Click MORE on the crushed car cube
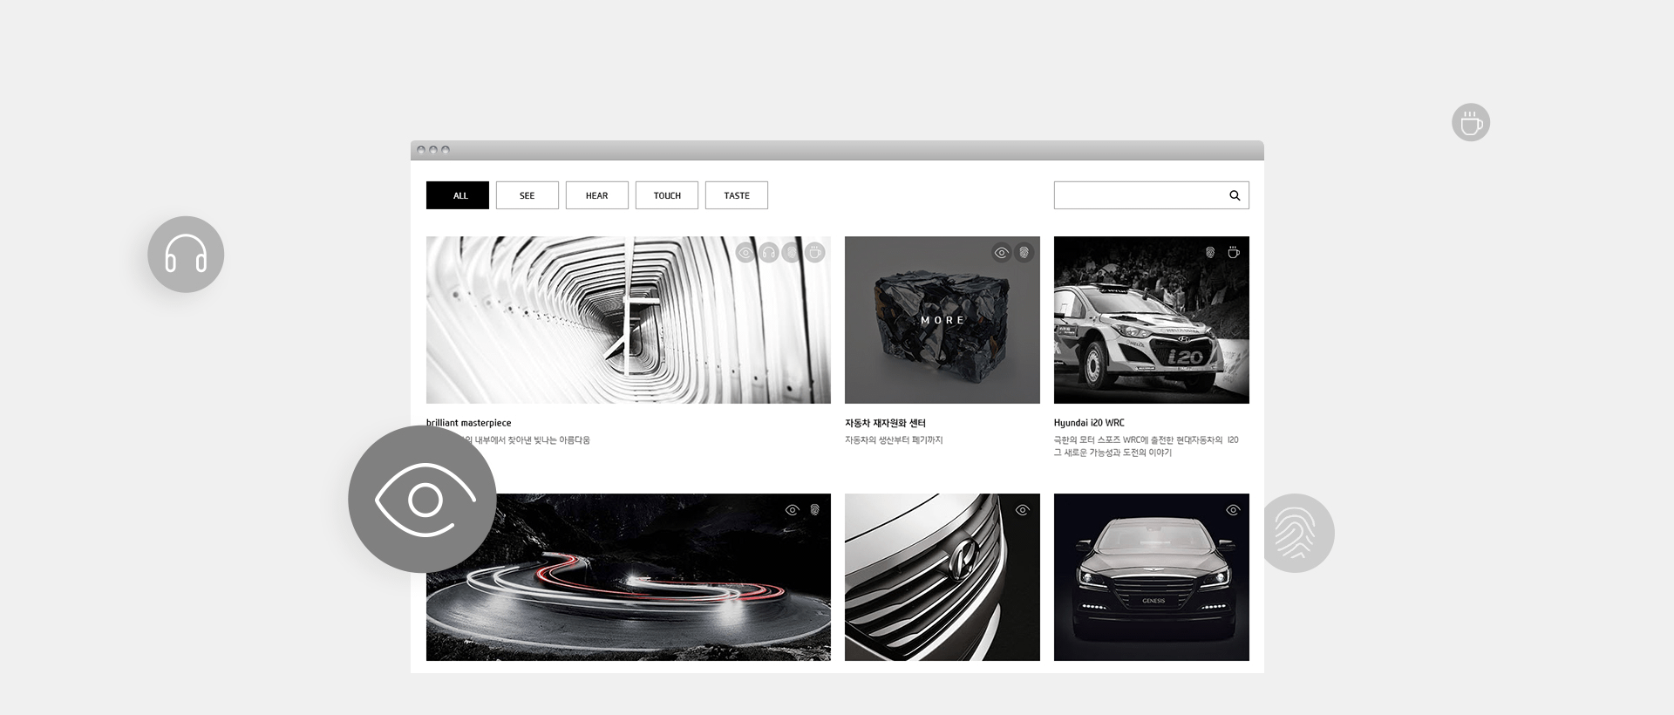This screenshot has height=715, width=1674. 942,320
